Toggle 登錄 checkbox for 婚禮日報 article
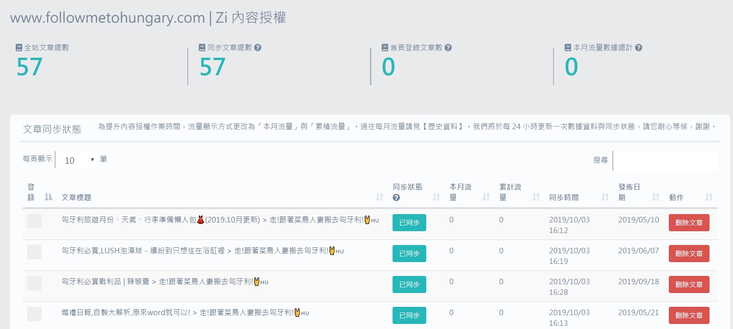The width and height of the screenshot is (733, 329). point(34,314)
